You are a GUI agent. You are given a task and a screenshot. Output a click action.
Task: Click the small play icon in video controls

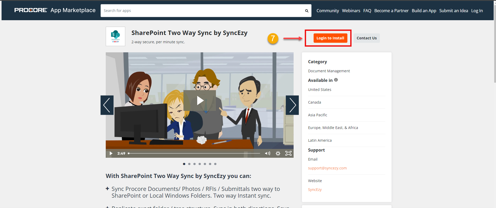111,153
